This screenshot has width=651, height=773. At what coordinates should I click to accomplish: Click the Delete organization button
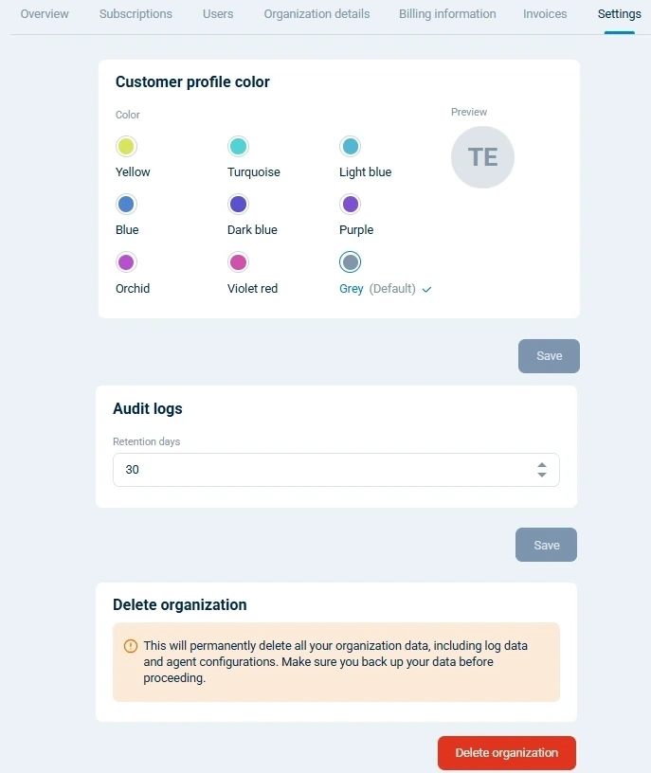coord(506,752)
